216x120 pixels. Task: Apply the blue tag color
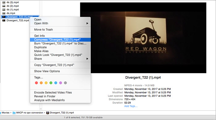(56, 83)
